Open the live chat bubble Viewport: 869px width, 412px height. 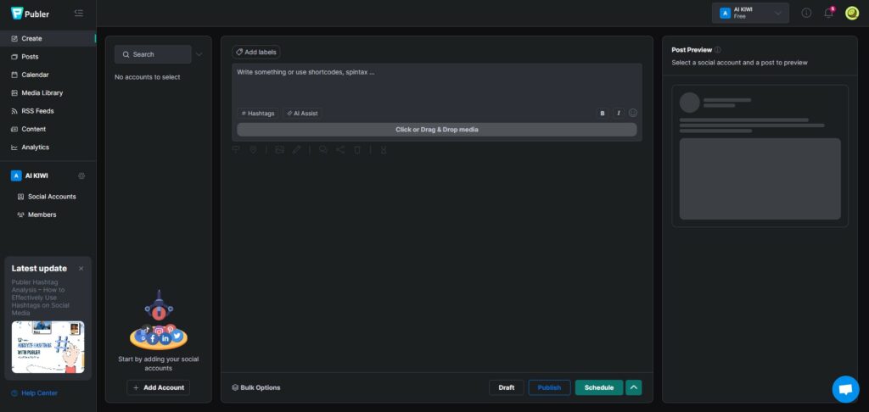point(846,389)
